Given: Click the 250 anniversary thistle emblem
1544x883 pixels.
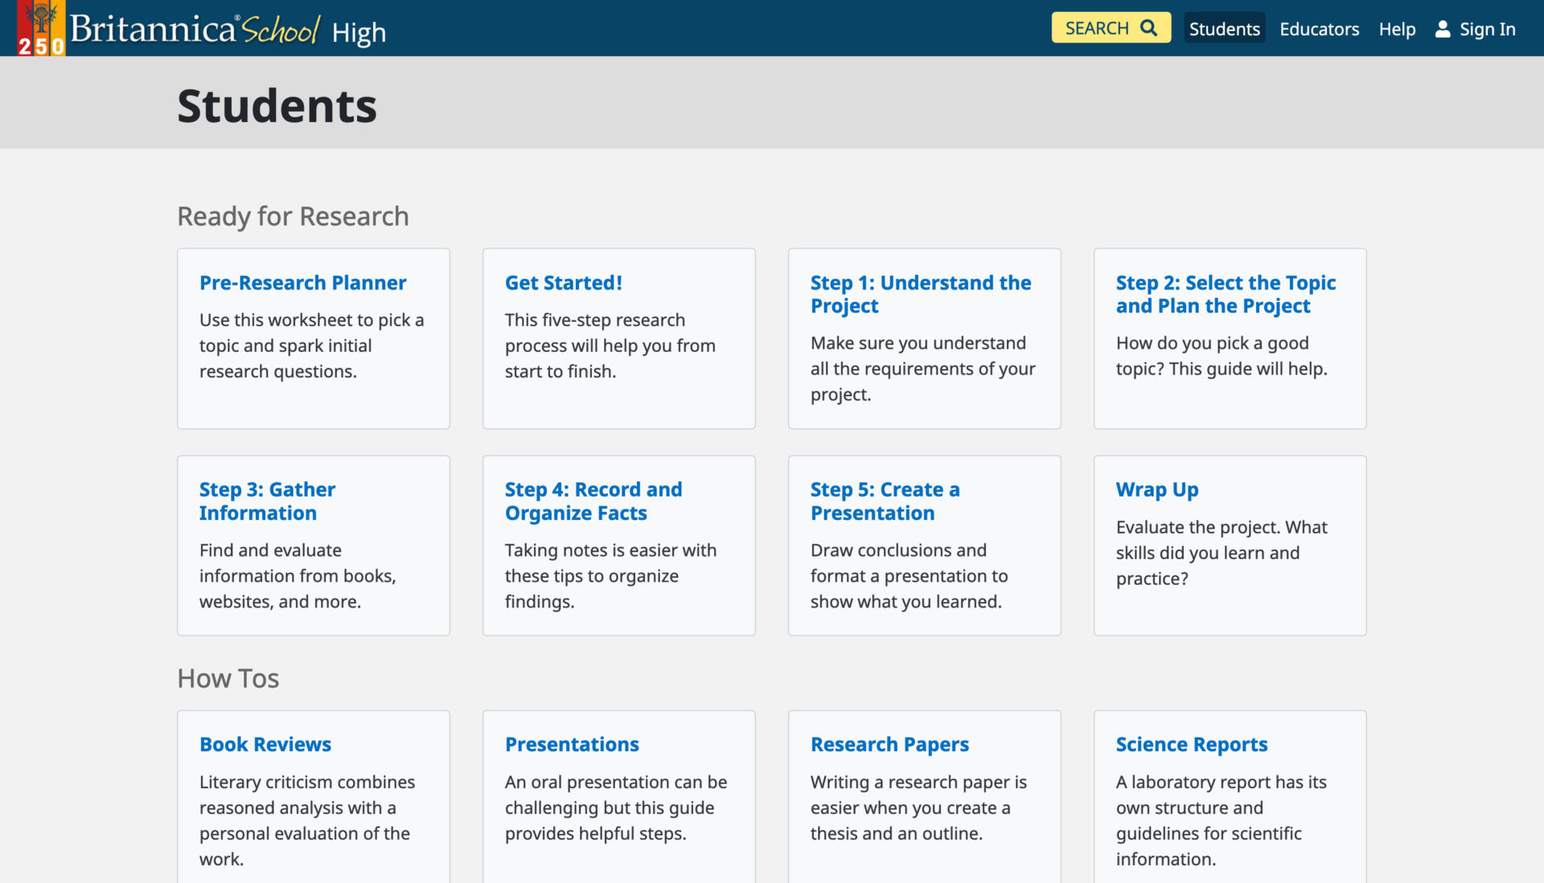Looking at the screenshot, I should (x=39, y=28).
